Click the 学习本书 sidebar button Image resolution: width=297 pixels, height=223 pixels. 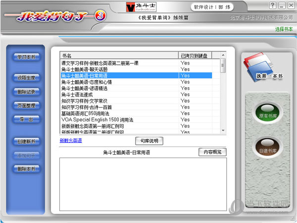click(26, 57)
